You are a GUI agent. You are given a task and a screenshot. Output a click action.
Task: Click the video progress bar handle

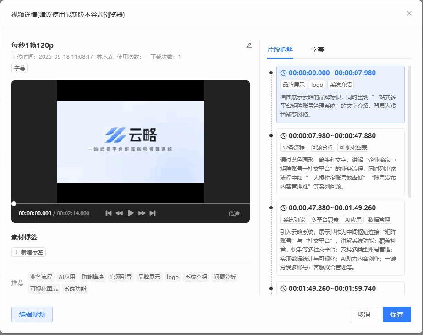(x=14, y=203)
